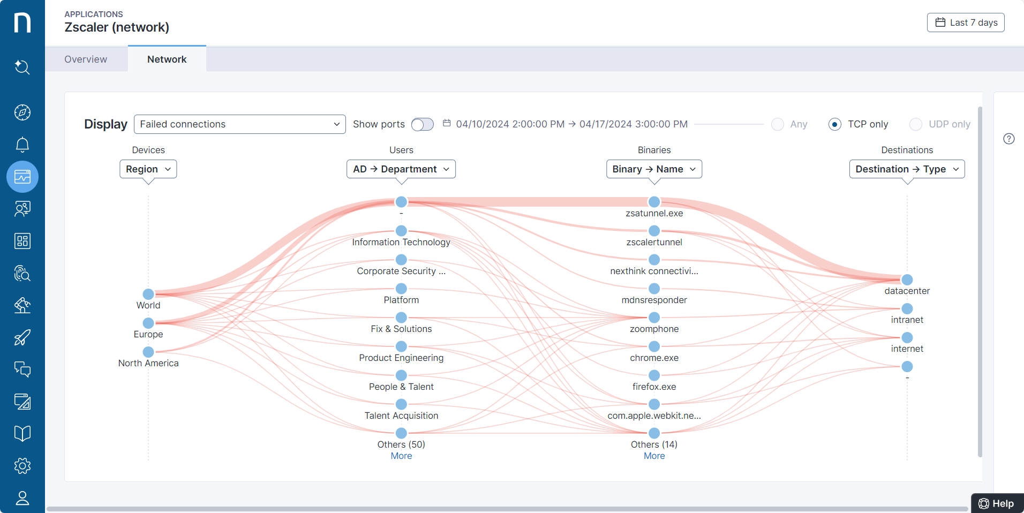Click the Nexthink logo at top left

[x=22, y=22]
